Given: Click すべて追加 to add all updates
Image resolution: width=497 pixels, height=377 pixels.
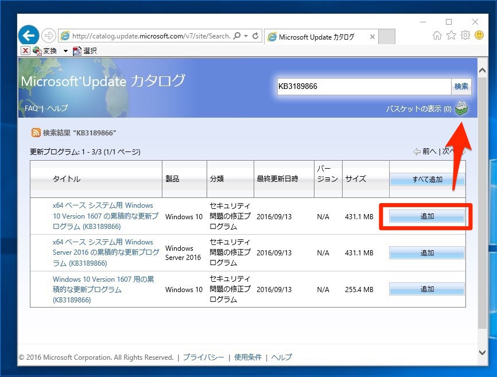Looking at the screenshot, I should point(427,179).
